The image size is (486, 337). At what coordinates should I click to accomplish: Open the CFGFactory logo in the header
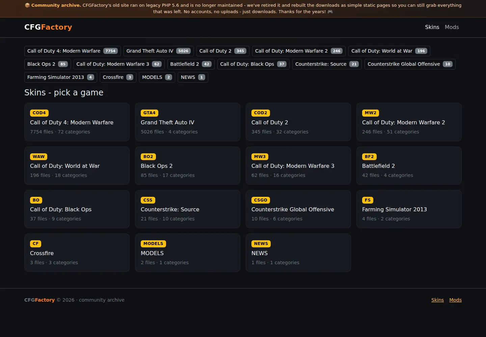point(48,27)
